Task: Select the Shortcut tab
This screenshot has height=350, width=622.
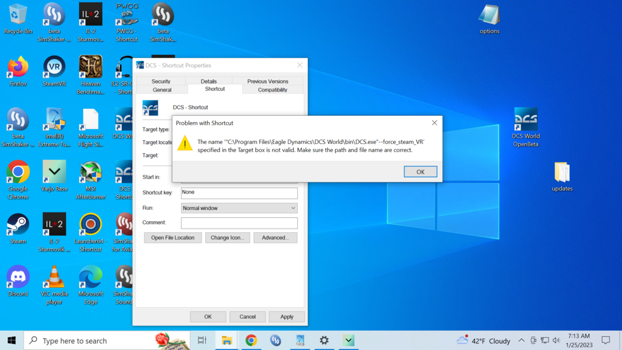Action: [x=215, y=89]
